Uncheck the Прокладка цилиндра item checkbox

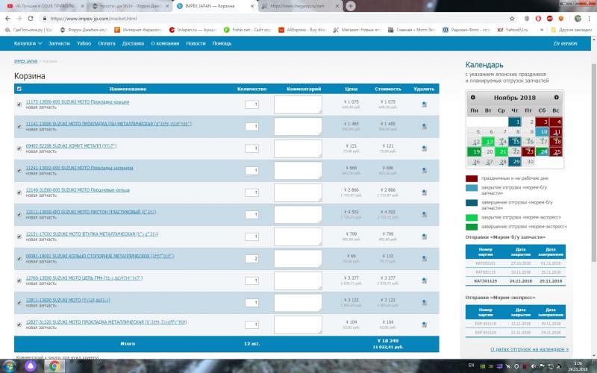pos(19,171)
